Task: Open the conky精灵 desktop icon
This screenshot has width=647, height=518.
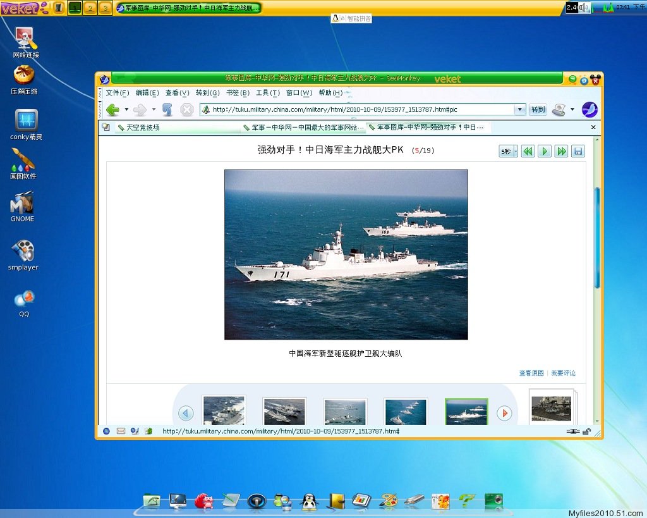Action: click(27, 125)
